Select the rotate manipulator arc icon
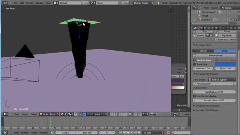 click(88, 114)
